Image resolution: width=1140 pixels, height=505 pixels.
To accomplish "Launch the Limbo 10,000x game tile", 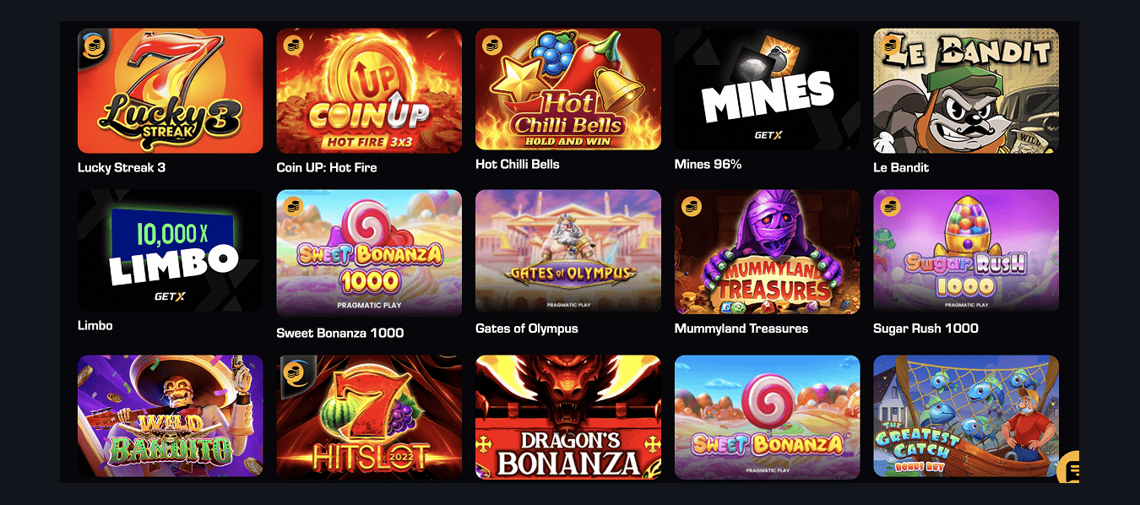I will (x=170, y=250).
